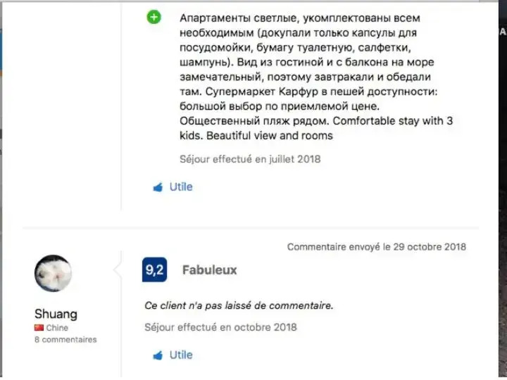The width and height of the screenshot is (507, 380).
Task: Mark the July 2018 review as Utile
Action: point(180,187)
